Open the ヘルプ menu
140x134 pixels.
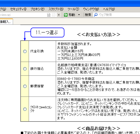(x=109, y=9)
